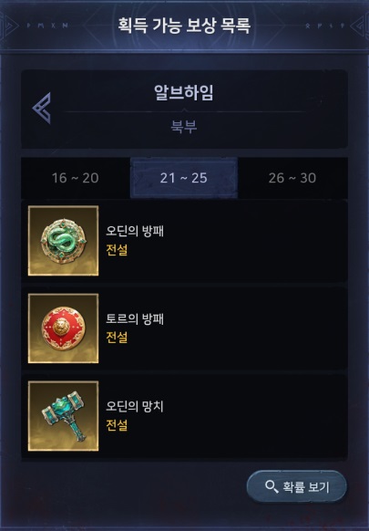Select the green serpent 오딘의 방패 icon
Viewport: 369px width, 531px height.
click(x=63, y=241)
